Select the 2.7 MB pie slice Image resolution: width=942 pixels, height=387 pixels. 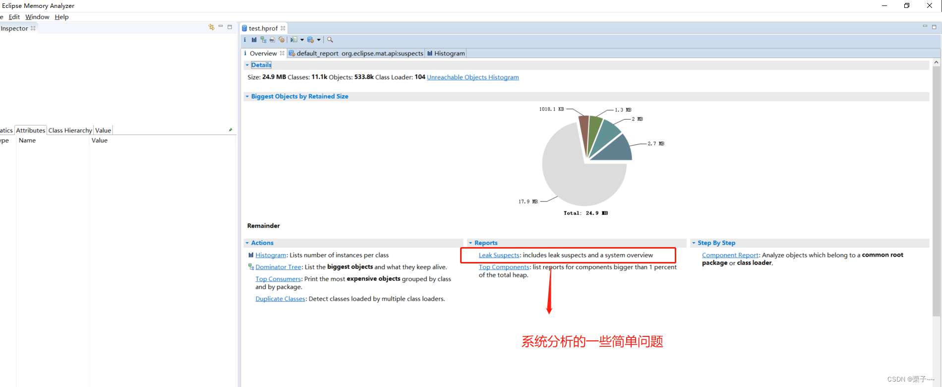click(617, 151)
